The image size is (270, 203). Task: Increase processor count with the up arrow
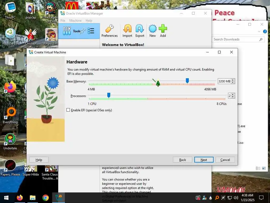click(233, 95)
